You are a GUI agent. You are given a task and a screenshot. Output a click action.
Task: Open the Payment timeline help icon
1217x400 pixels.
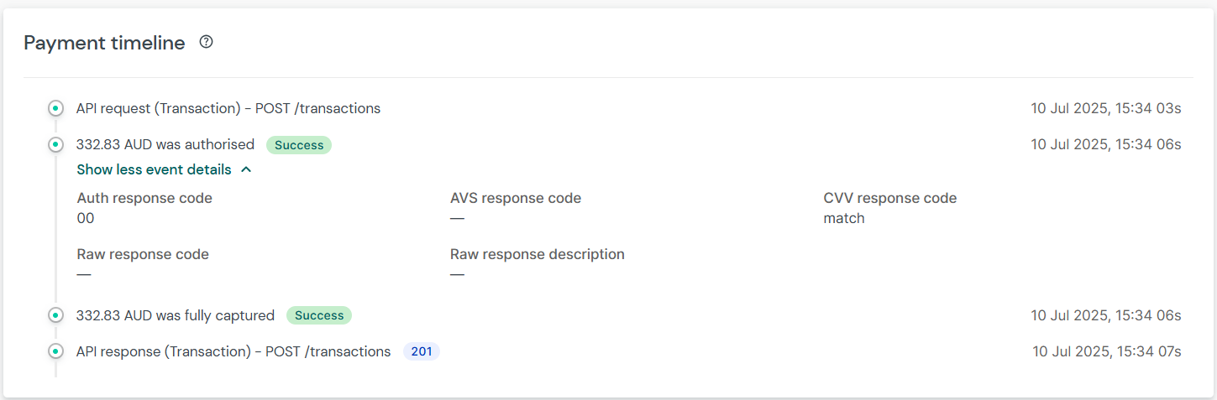pos(206,42)
